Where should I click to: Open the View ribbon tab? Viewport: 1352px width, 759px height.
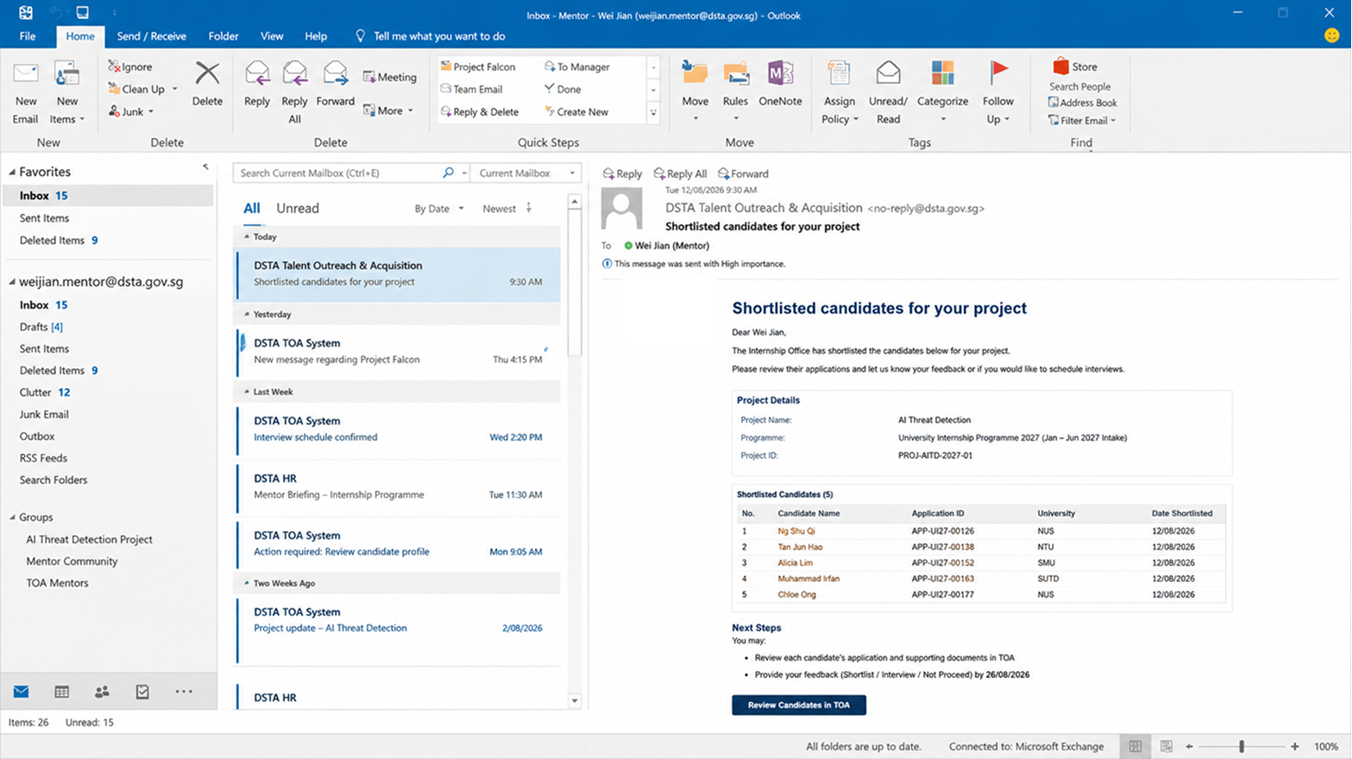[x=272, y=36]
